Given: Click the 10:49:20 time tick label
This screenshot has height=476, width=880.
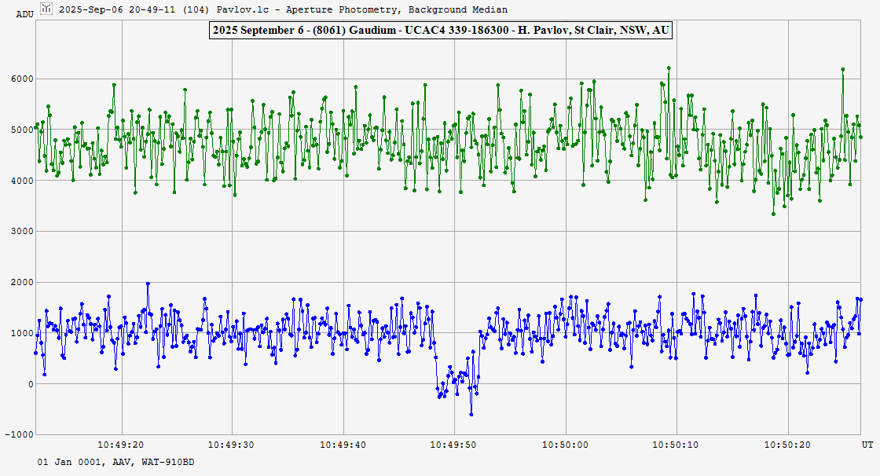Looking at the screenshot, I should 120,445.
